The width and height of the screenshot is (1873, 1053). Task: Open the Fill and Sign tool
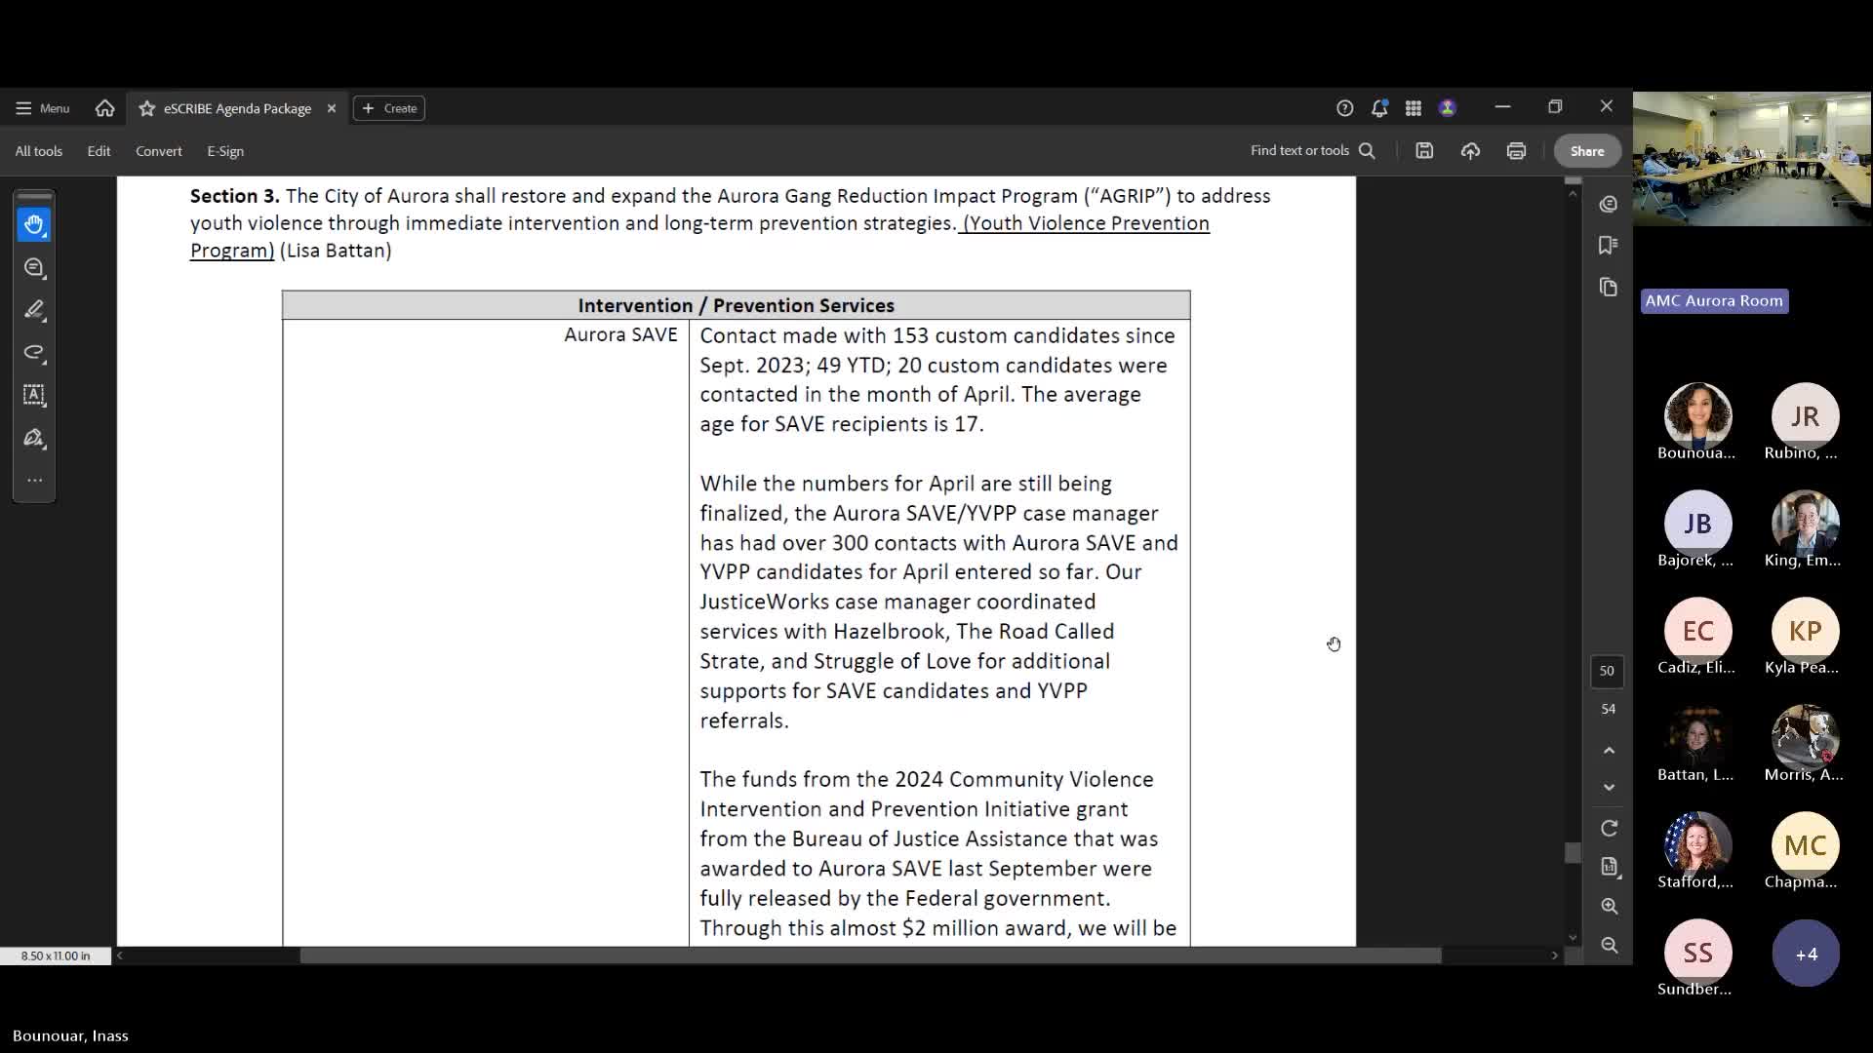[x=34, y=438]
